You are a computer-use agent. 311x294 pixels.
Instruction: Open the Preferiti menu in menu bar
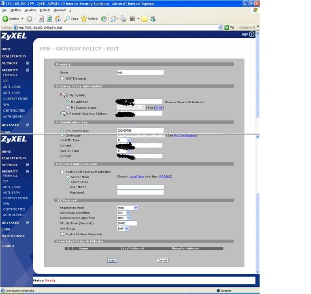click(x=45, y=10)
